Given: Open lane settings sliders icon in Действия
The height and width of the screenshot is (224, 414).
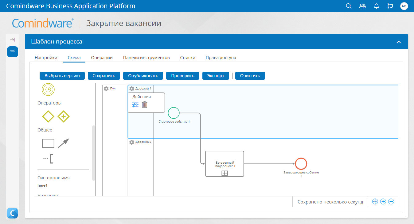Looking at the screenshot, I should pyautogui.click(x=135, y=104).
